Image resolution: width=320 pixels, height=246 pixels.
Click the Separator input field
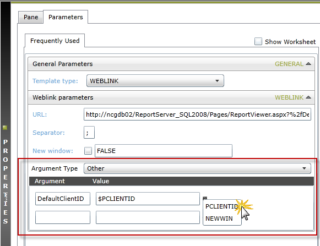coord(89,133)
